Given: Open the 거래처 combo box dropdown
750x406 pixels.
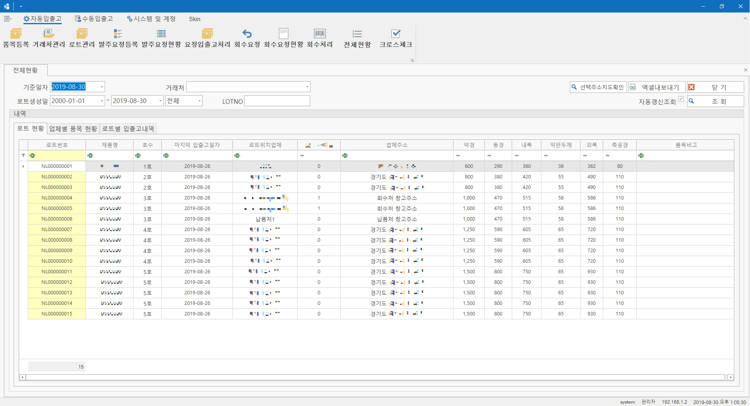Looking at the screenshot, I should [x=307, y=87].
